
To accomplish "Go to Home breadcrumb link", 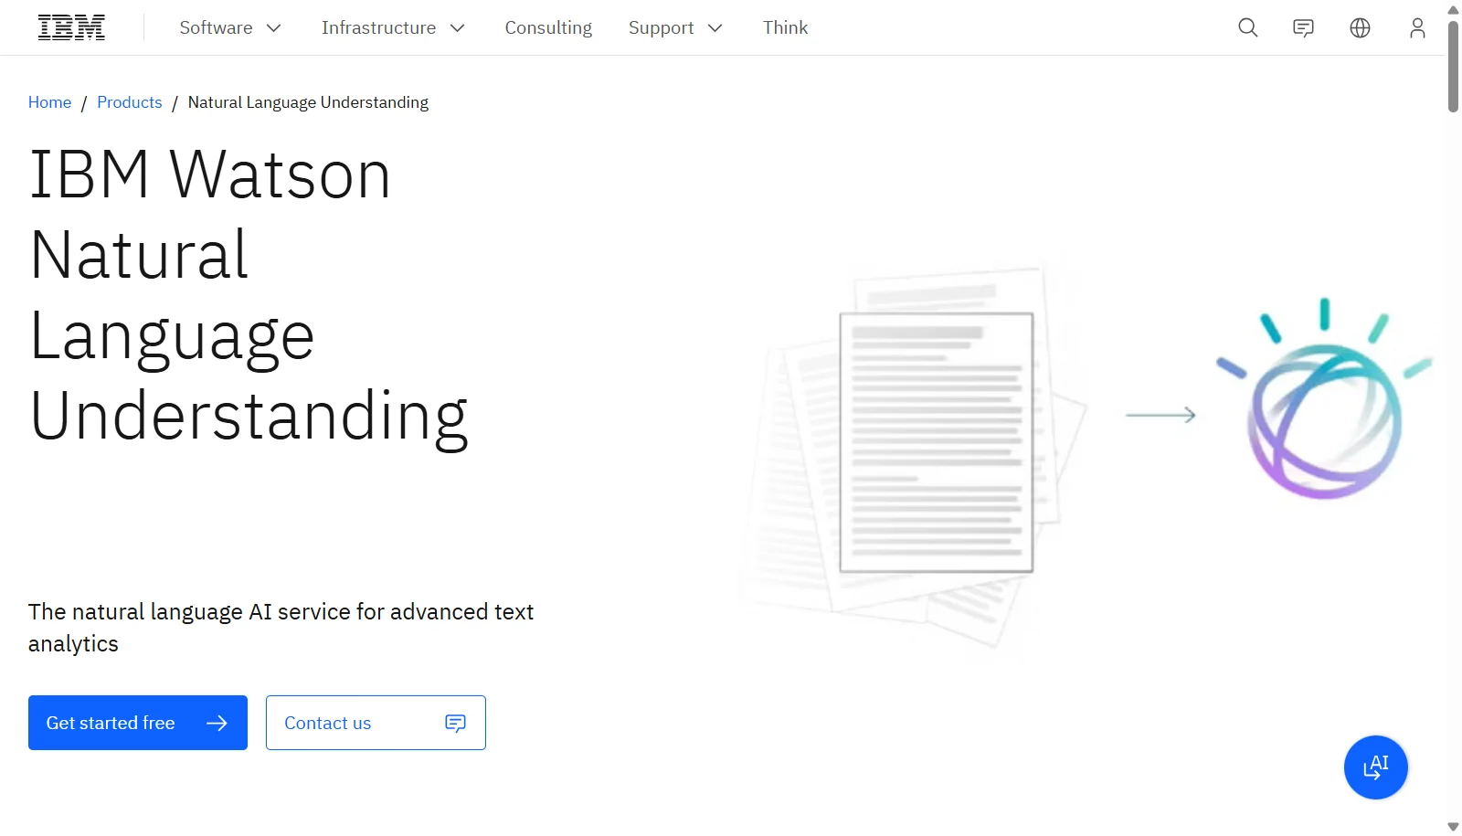I will [49, 102].
